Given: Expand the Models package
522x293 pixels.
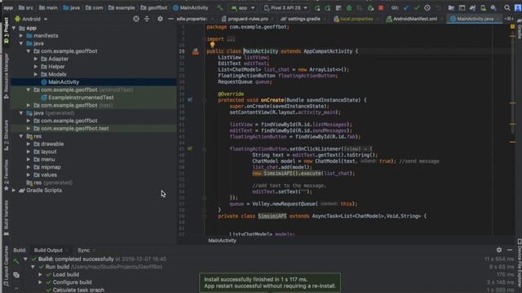Looking at the screenshot, I should pyautogui.click(x=36, y=74).
